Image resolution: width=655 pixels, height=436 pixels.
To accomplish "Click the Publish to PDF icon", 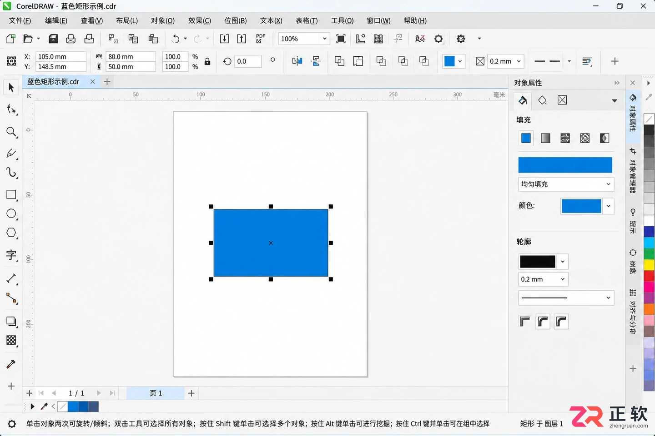I will 261,39.
